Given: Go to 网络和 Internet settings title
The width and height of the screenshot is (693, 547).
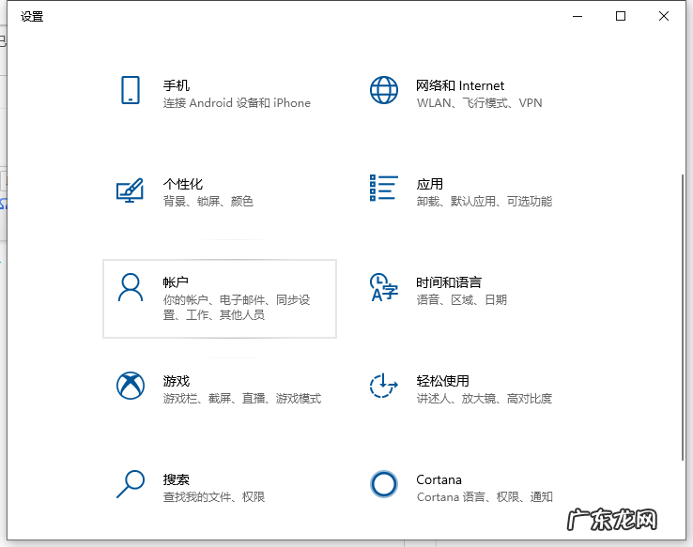Looking at the screenshot, I should tap(460, 85).
